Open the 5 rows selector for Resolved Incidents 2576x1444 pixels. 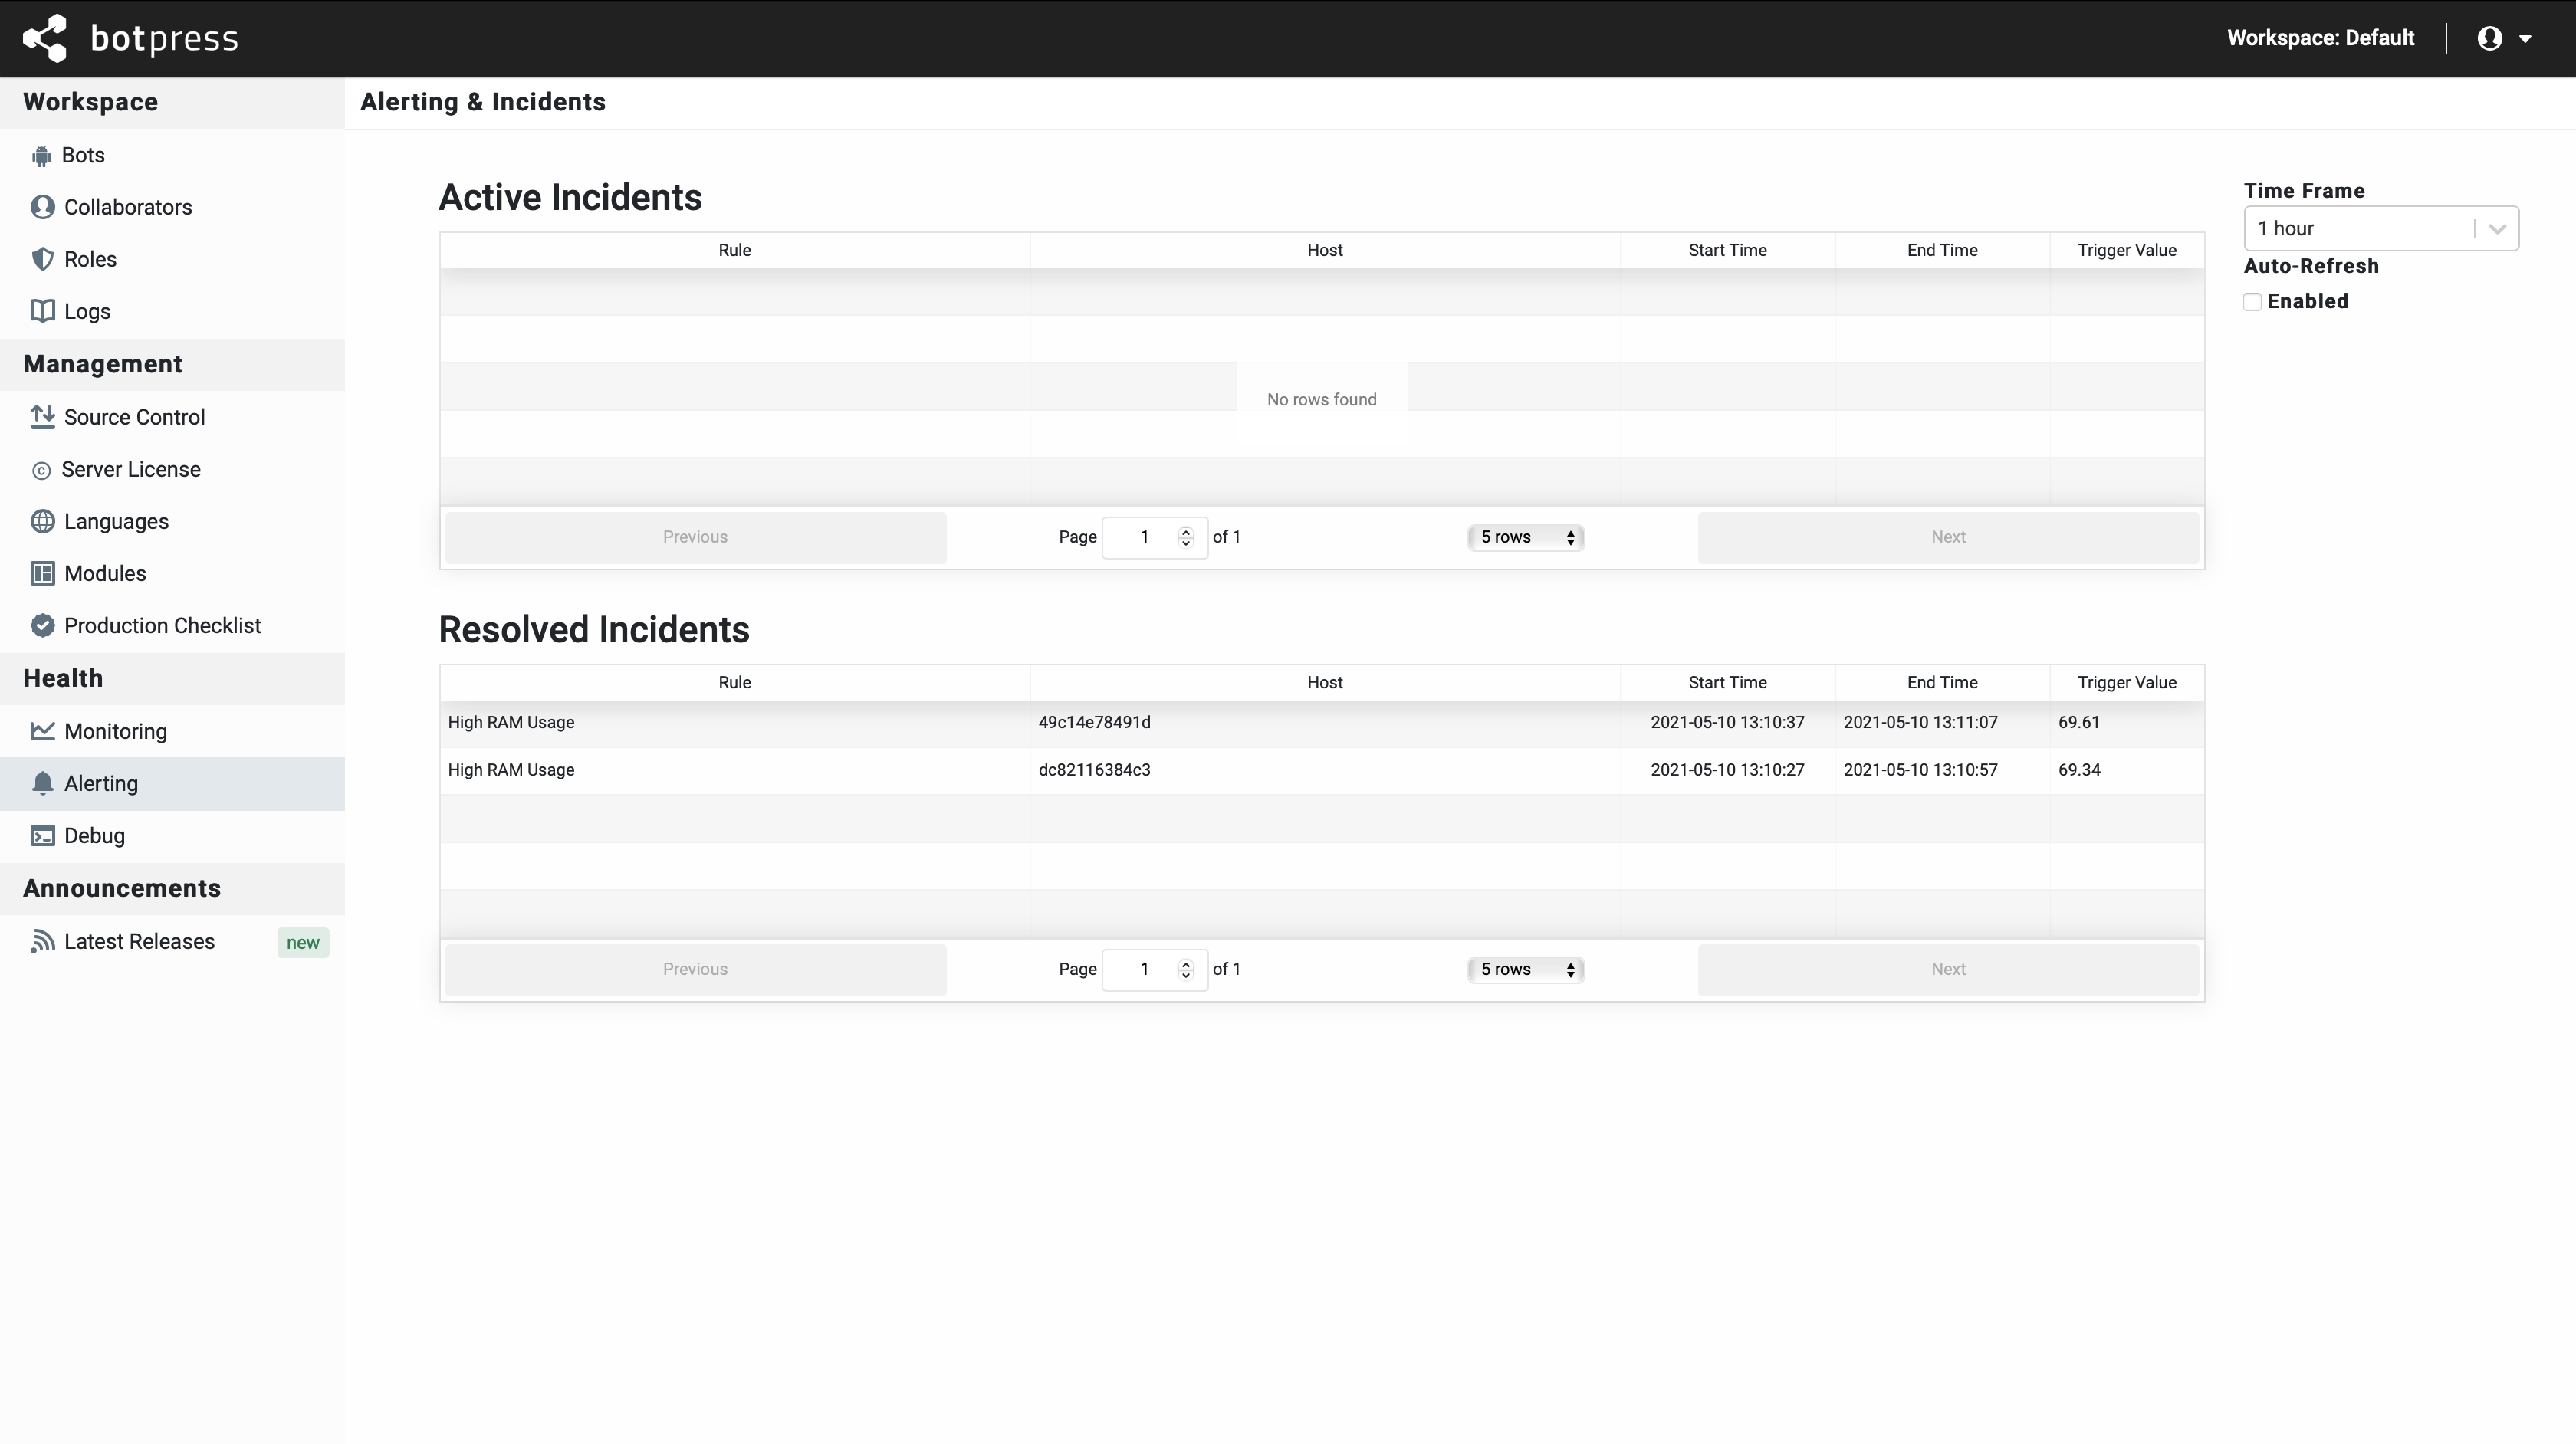pos(1525,969)
